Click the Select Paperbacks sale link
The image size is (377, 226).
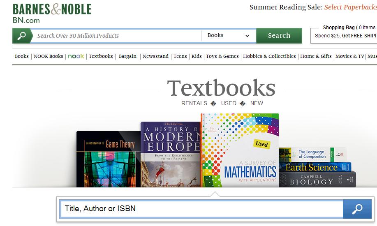tap(351, 7)
